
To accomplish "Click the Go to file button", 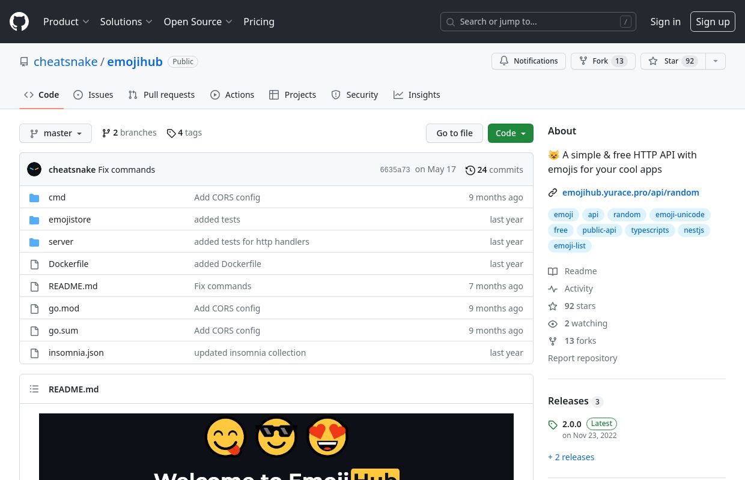I will click(x=454, y=133).
